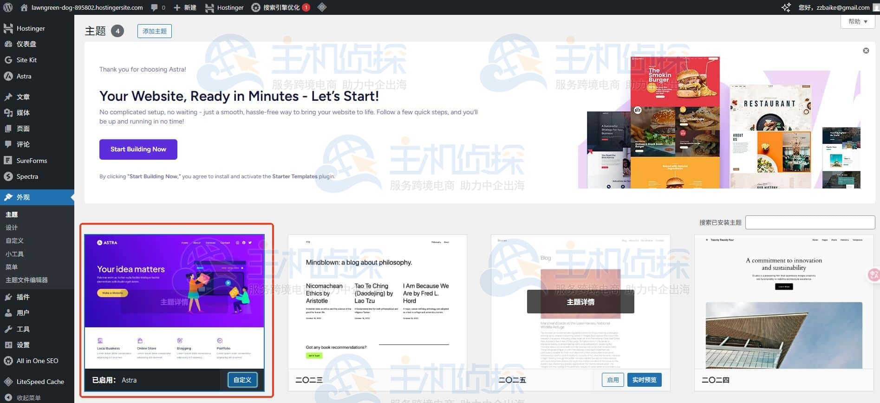Collapse the sidebar with 收起菜单
The height and width of the screenshot is (403, 880).
pos(28,397)
